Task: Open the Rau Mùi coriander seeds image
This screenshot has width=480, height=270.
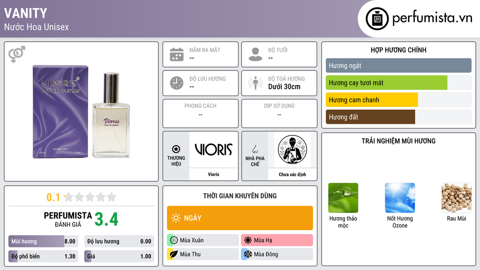Action: point(457,198)
